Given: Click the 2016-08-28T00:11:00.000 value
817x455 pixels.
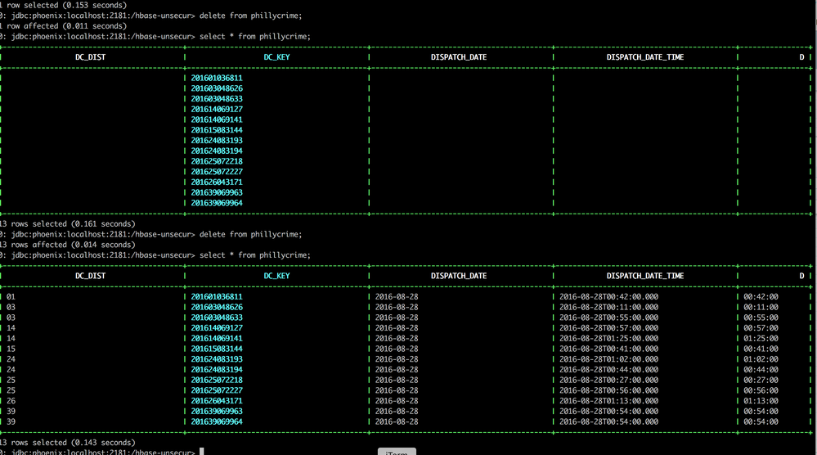Looking at the screenshot, I should click(608, 307).
